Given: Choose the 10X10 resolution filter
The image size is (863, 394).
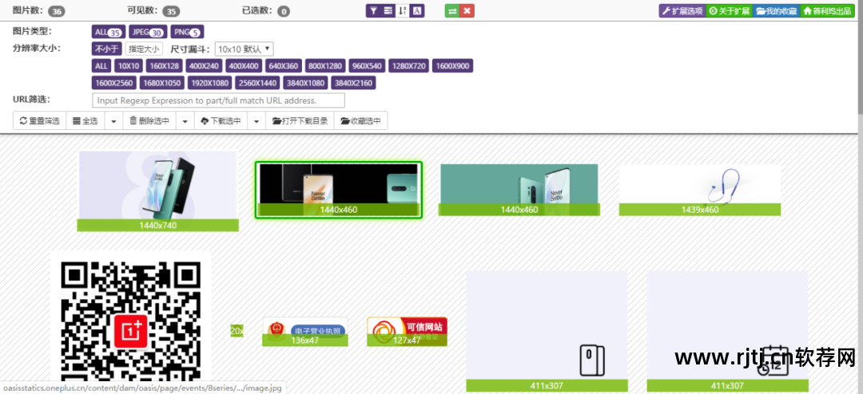Looking at the screenshot, I should [x=129, y=66].
